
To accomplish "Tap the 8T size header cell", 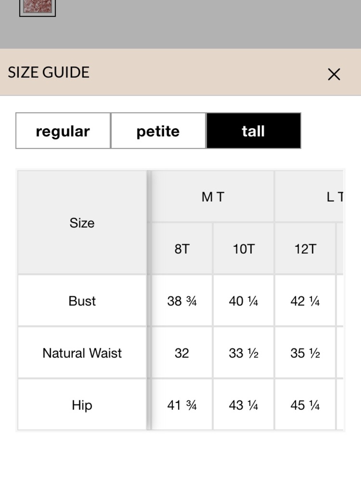I will pos(182,249).
